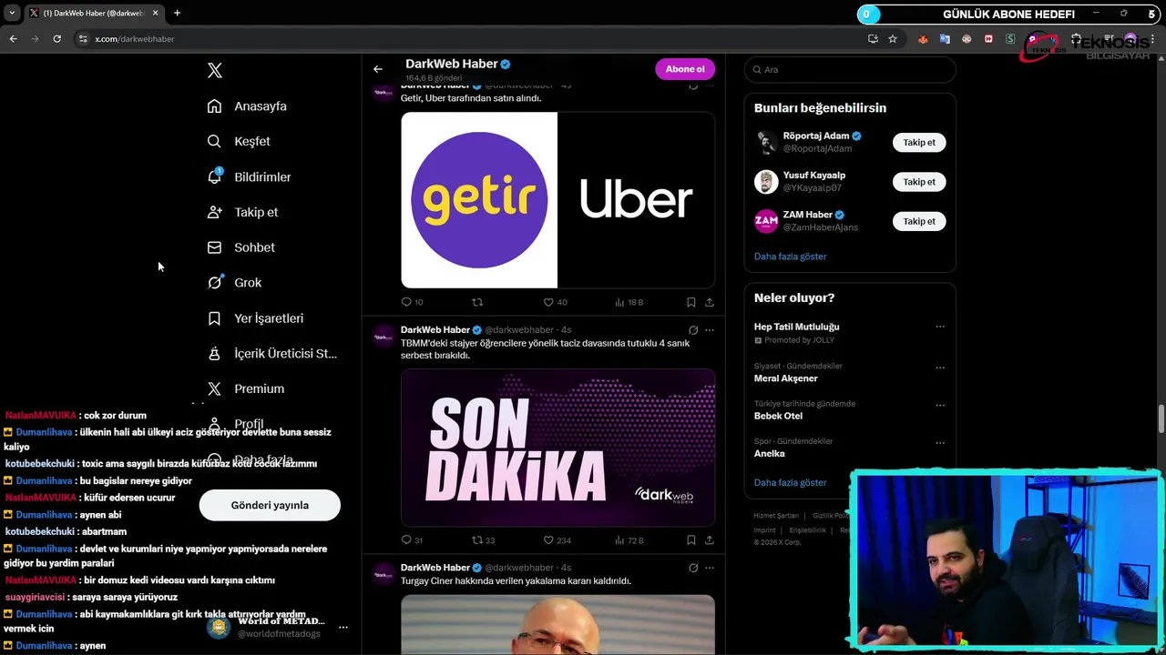Open İçerik Üreticisi studio

(x=271, y=354)
